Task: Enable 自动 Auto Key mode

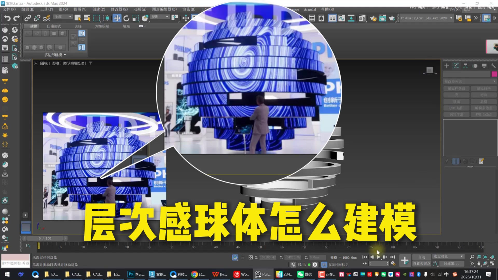Action: tap(421, 257)
